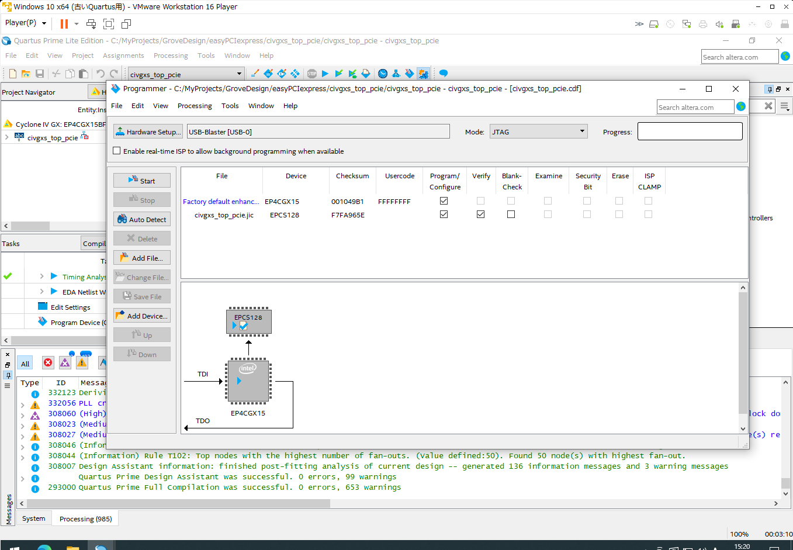793x550 pixels.
Task: Click the Programmer icon in Quartus toolbar
Action: 410,74
